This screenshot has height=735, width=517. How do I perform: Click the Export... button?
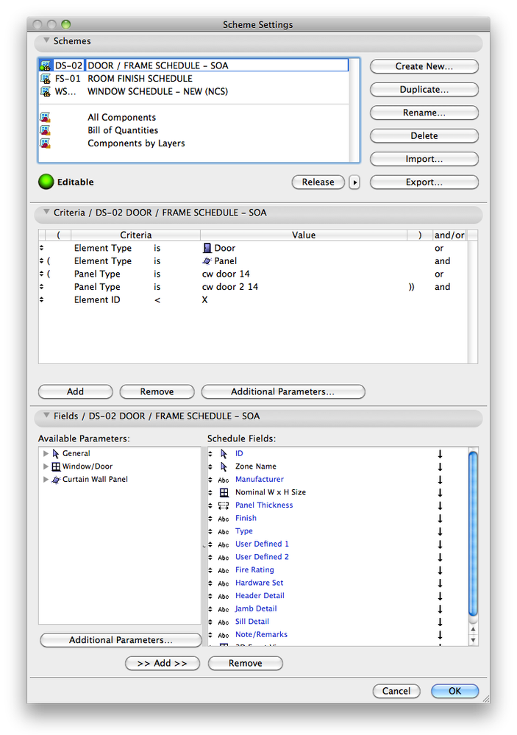(x=424, y=182)
